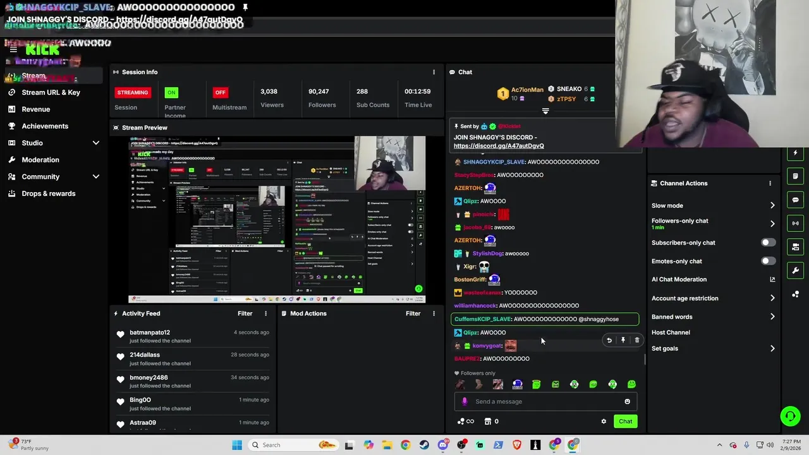Viewport: 809px width, 455px height.
Task: Open batmanpato12 in Activity Feed
Action: pyautogui.click(x=150, y=332)
